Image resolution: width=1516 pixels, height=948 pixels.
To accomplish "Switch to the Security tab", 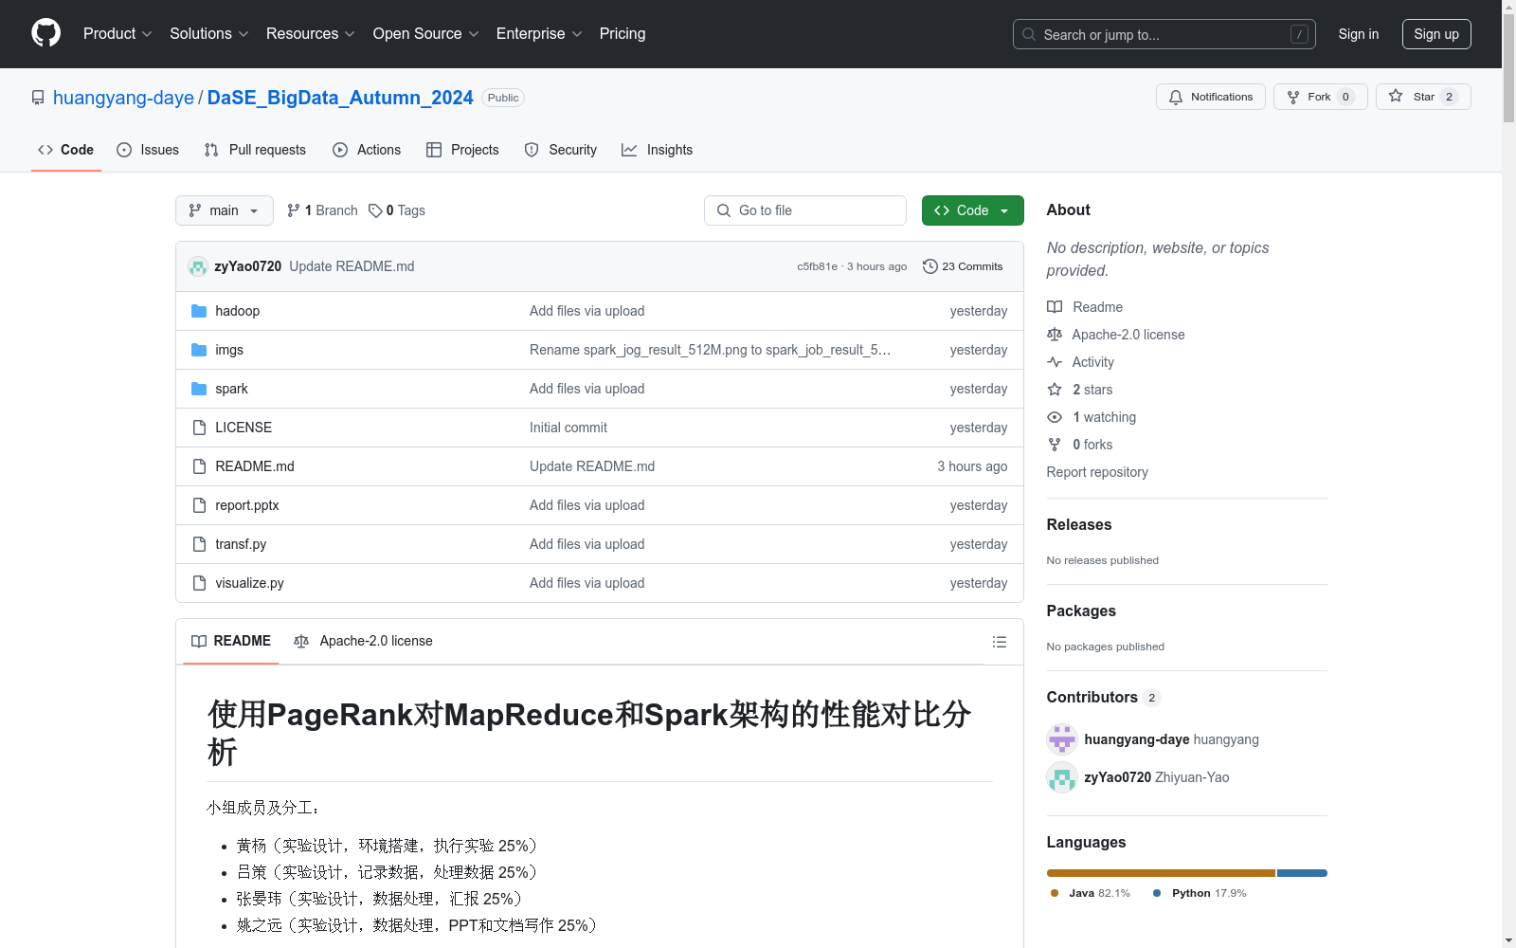I will pyautogui.click(x=561, y=150).
